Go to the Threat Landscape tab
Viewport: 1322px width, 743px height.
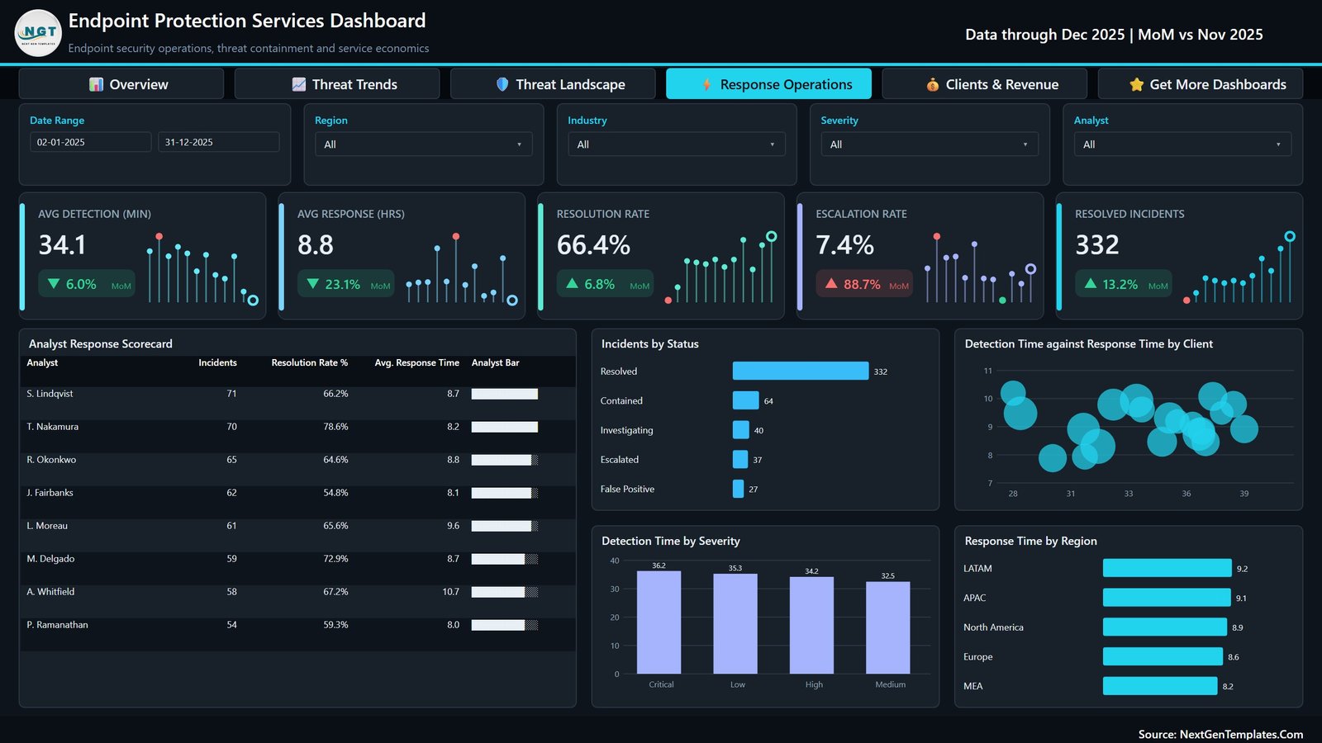pos(553,84)
